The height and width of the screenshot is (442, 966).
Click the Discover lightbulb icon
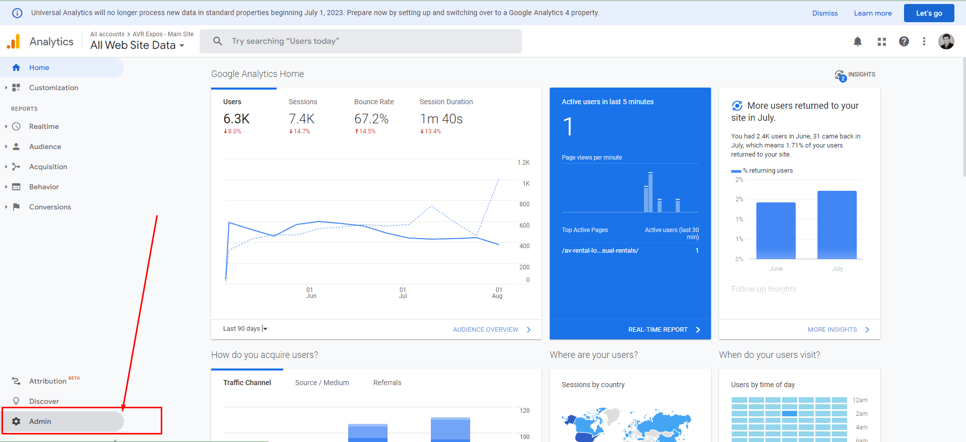click(16, 401)
